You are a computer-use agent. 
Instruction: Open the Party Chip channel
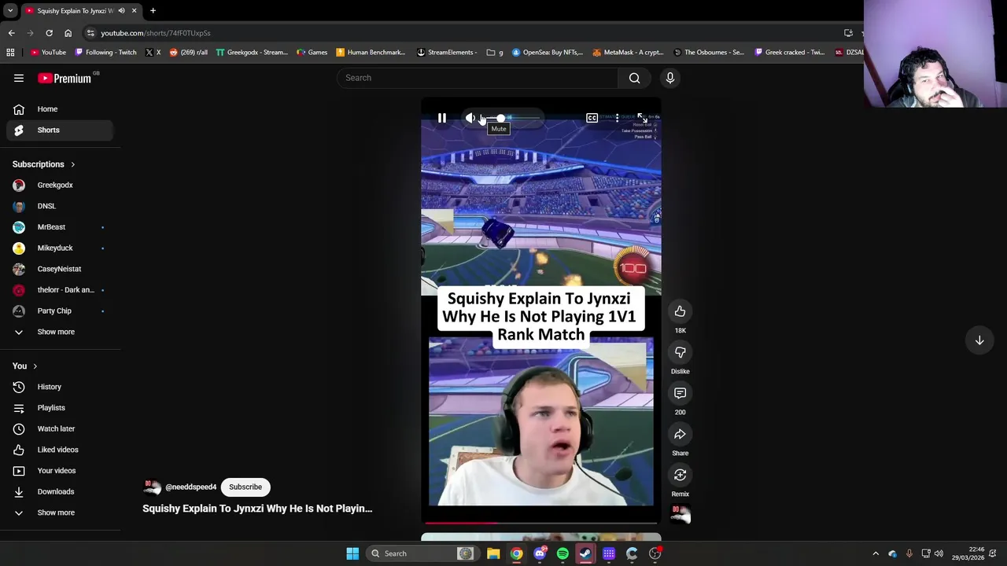[x=60, y=311]
